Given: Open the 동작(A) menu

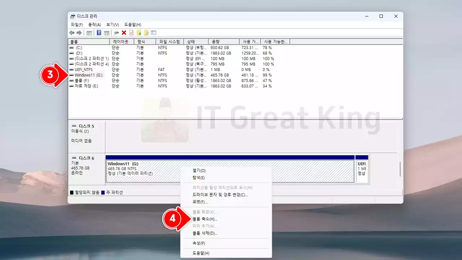Looking at the screenshot, I should pos(95,25).
